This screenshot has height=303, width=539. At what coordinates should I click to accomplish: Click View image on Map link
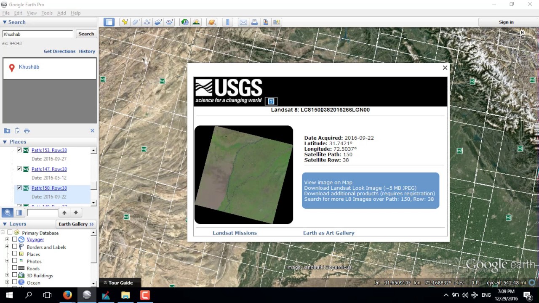coord(328,183)
